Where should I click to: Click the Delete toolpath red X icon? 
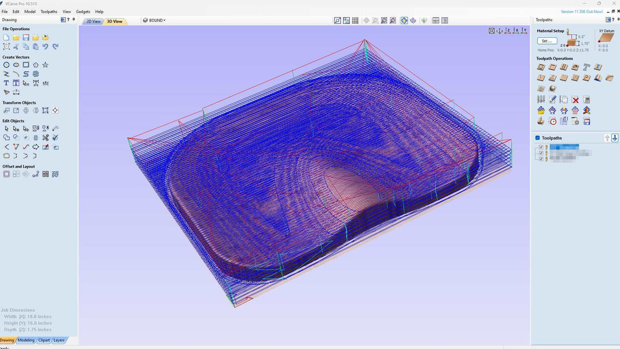pyautogui.click(x=575, y=100)
